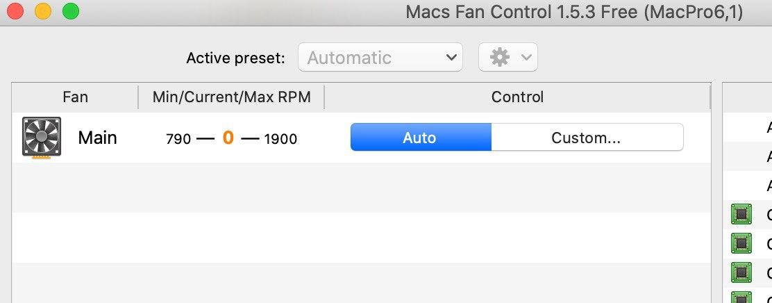This screenshot has height=303, width=772.
Task: Click the orange current RPM value 0
Action: (x=228, y=138)
